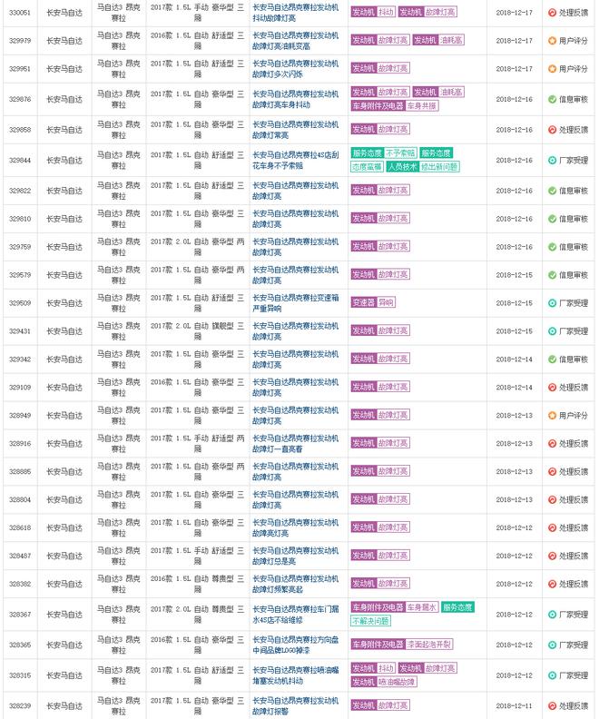
Task: Click the red status icon in row 329109
Action: 552,388
